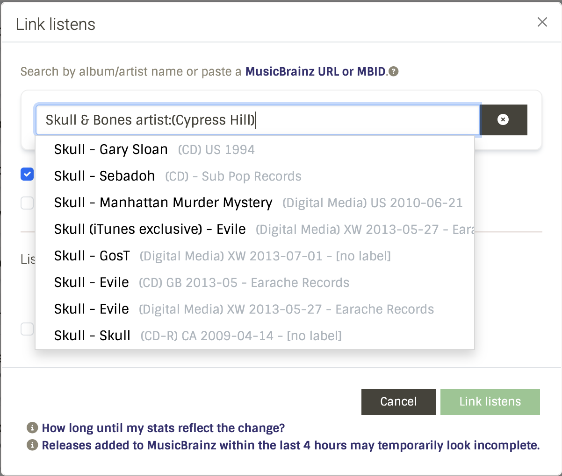Click the info icon beside the stats question
The width and height of the screenshot is (562, 476).
point(31,428)
